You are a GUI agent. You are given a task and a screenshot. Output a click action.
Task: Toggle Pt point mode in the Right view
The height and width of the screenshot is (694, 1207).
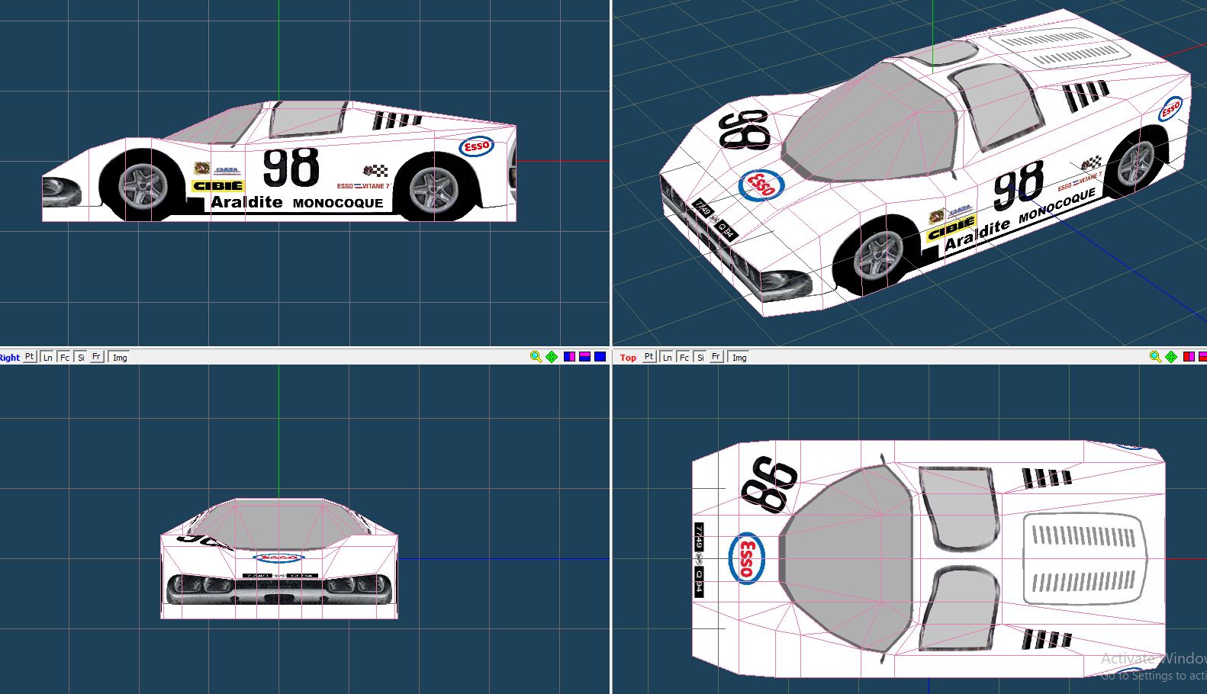pos(30,357)
